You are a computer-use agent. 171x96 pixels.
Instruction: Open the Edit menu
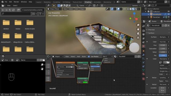coord(10,2)
